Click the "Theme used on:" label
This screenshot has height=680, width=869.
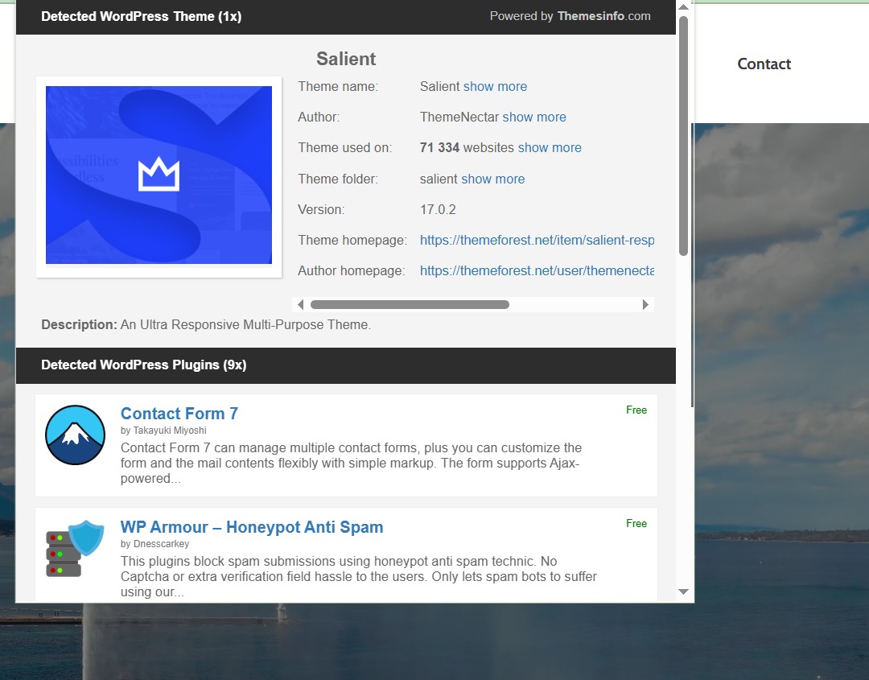point(344,147)
